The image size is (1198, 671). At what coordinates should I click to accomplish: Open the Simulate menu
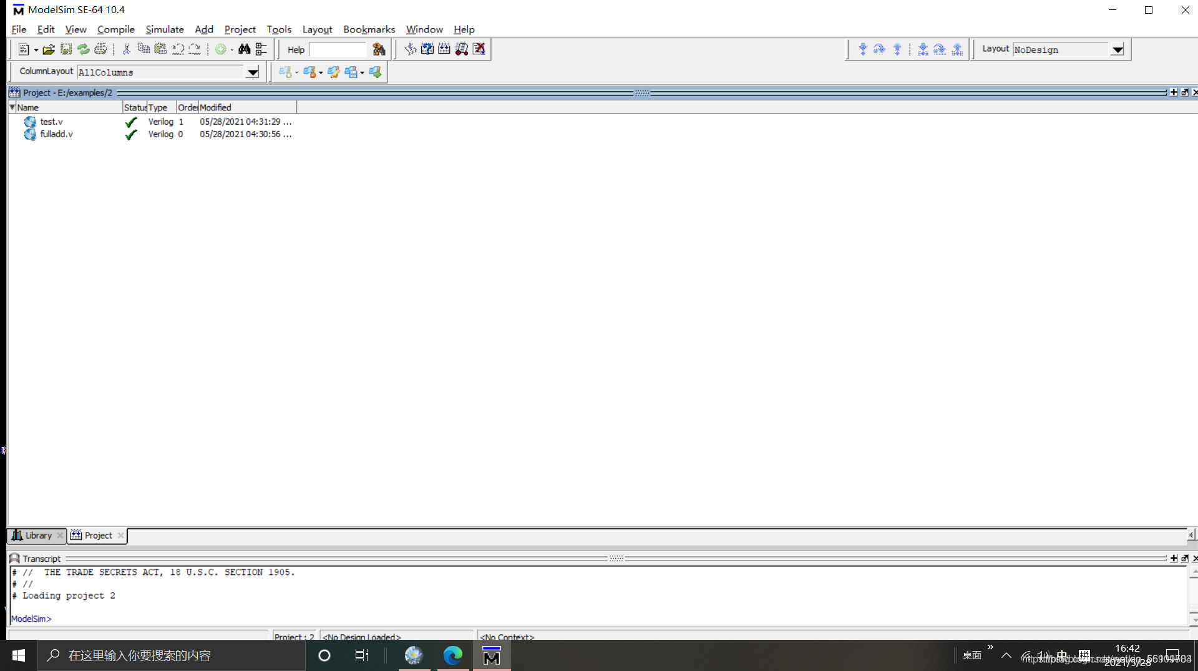[165, 29]
